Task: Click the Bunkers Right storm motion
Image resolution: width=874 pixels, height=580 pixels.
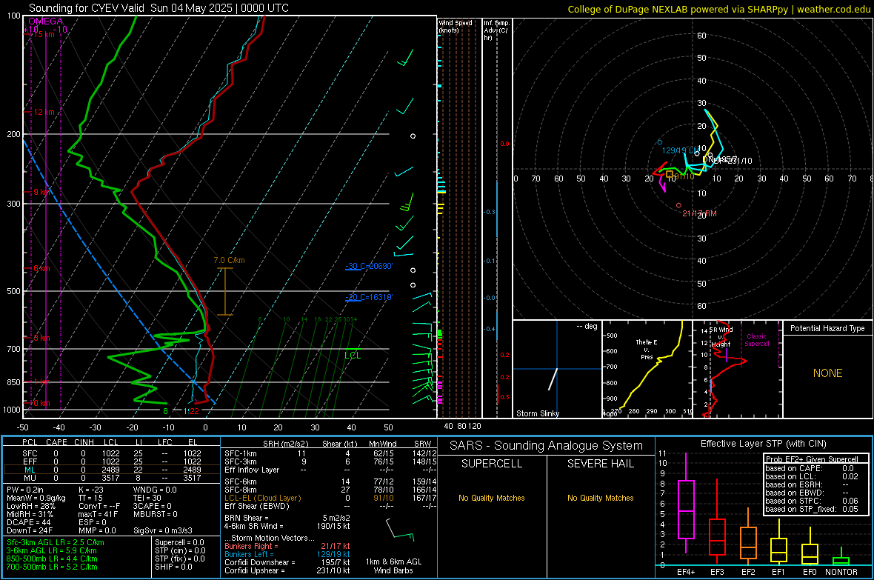Action: pyautogui.click(x=287, y=546)
